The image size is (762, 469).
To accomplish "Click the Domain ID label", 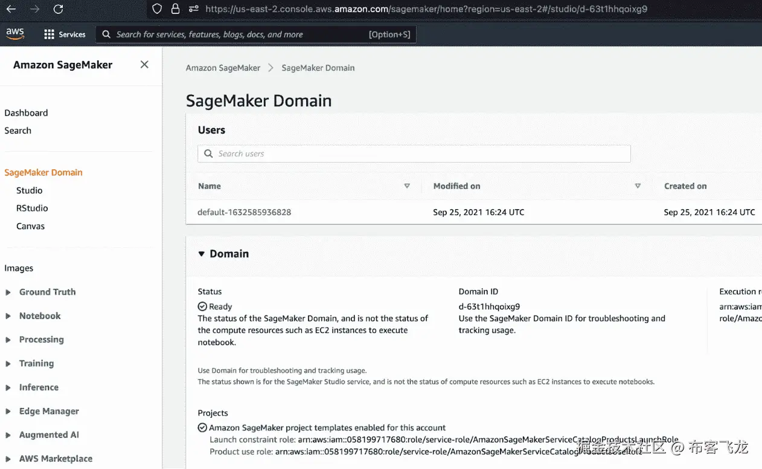I will [478, 291].
